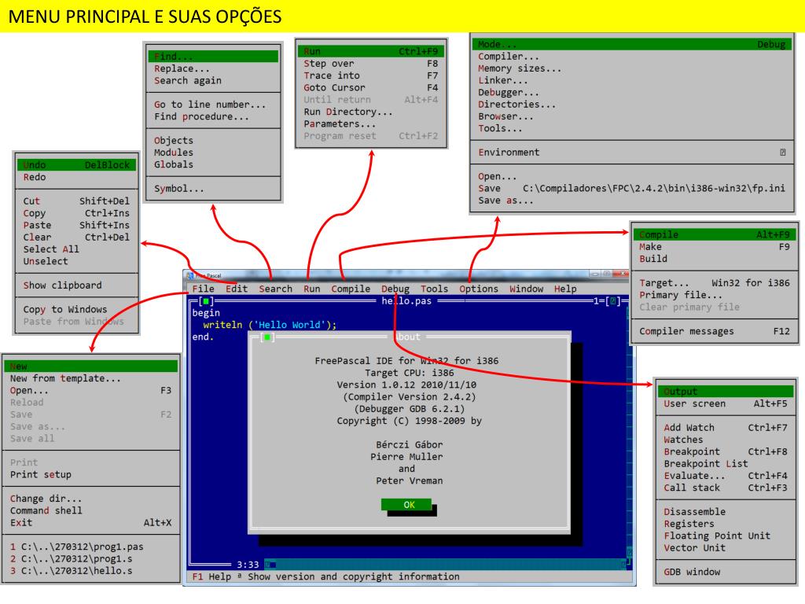Screen dimensions: 805x604
Task: Open the Run menu in the menu bar
Action: coord(311,289)
